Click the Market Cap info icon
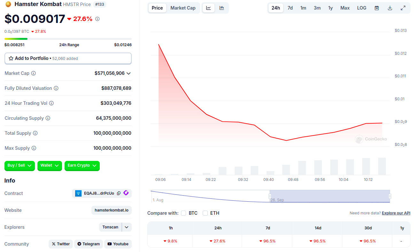 point(34,73)
